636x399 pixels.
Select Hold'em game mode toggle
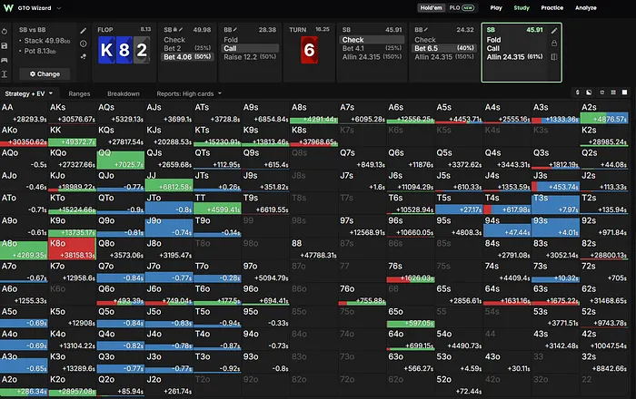click(x=431, y=7)
